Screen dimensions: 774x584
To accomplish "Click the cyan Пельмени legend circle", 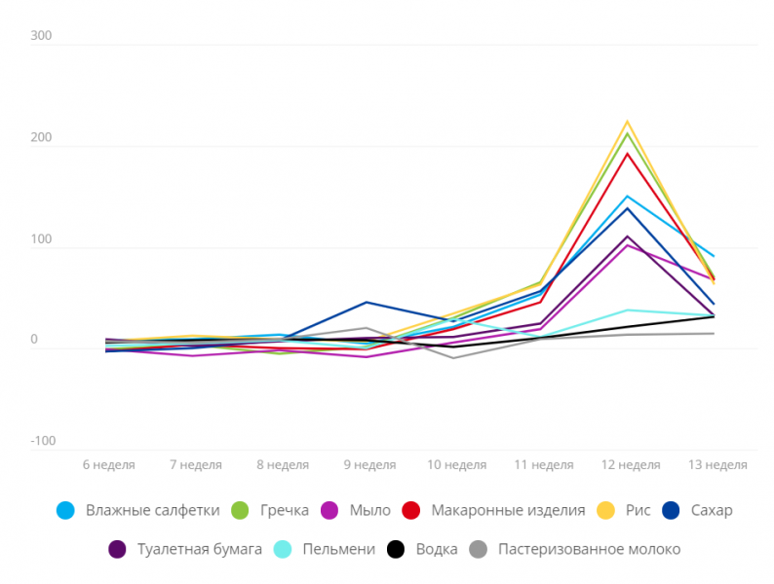I will [x=284, y=549].
